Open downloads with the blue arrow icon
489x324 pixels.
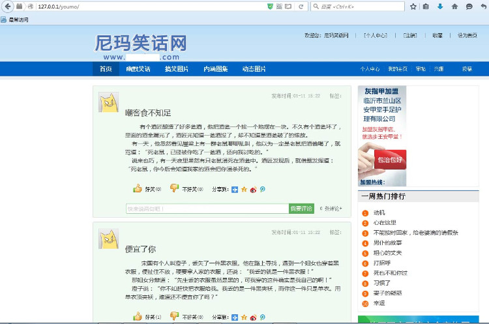[440, 7]
